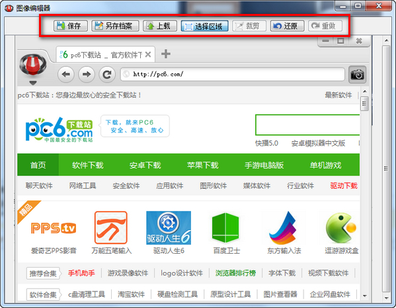Image resolution: width=396 pixels, height=308 pixels.
Task: Click the 企业网盘软件 link
Action: tap(330, 294)
